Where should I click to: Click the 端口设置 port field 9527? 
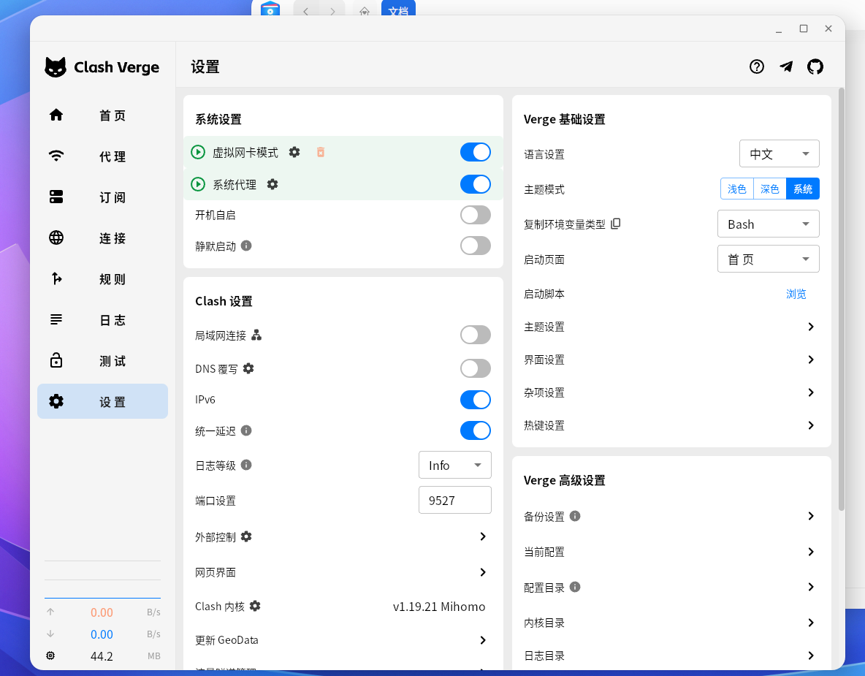click(x=454, y=501)
